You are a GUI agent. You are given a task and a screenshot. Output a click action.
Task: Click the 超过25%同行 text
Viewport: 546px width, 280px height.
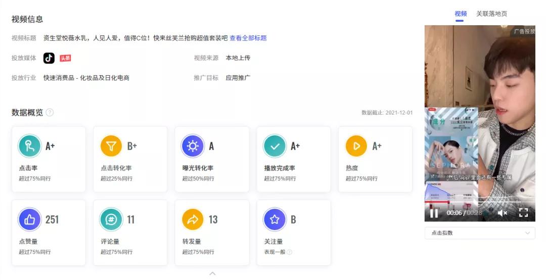(116, 179)
